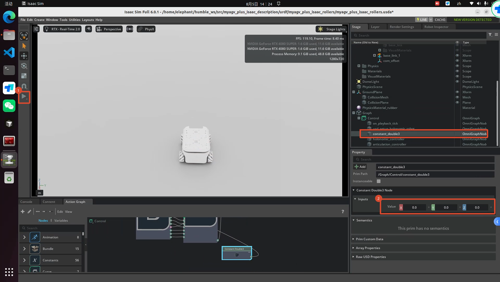Switch to Variables in Action Graph panel
This screenshot has height=282, width=500.
click(61, 221)
